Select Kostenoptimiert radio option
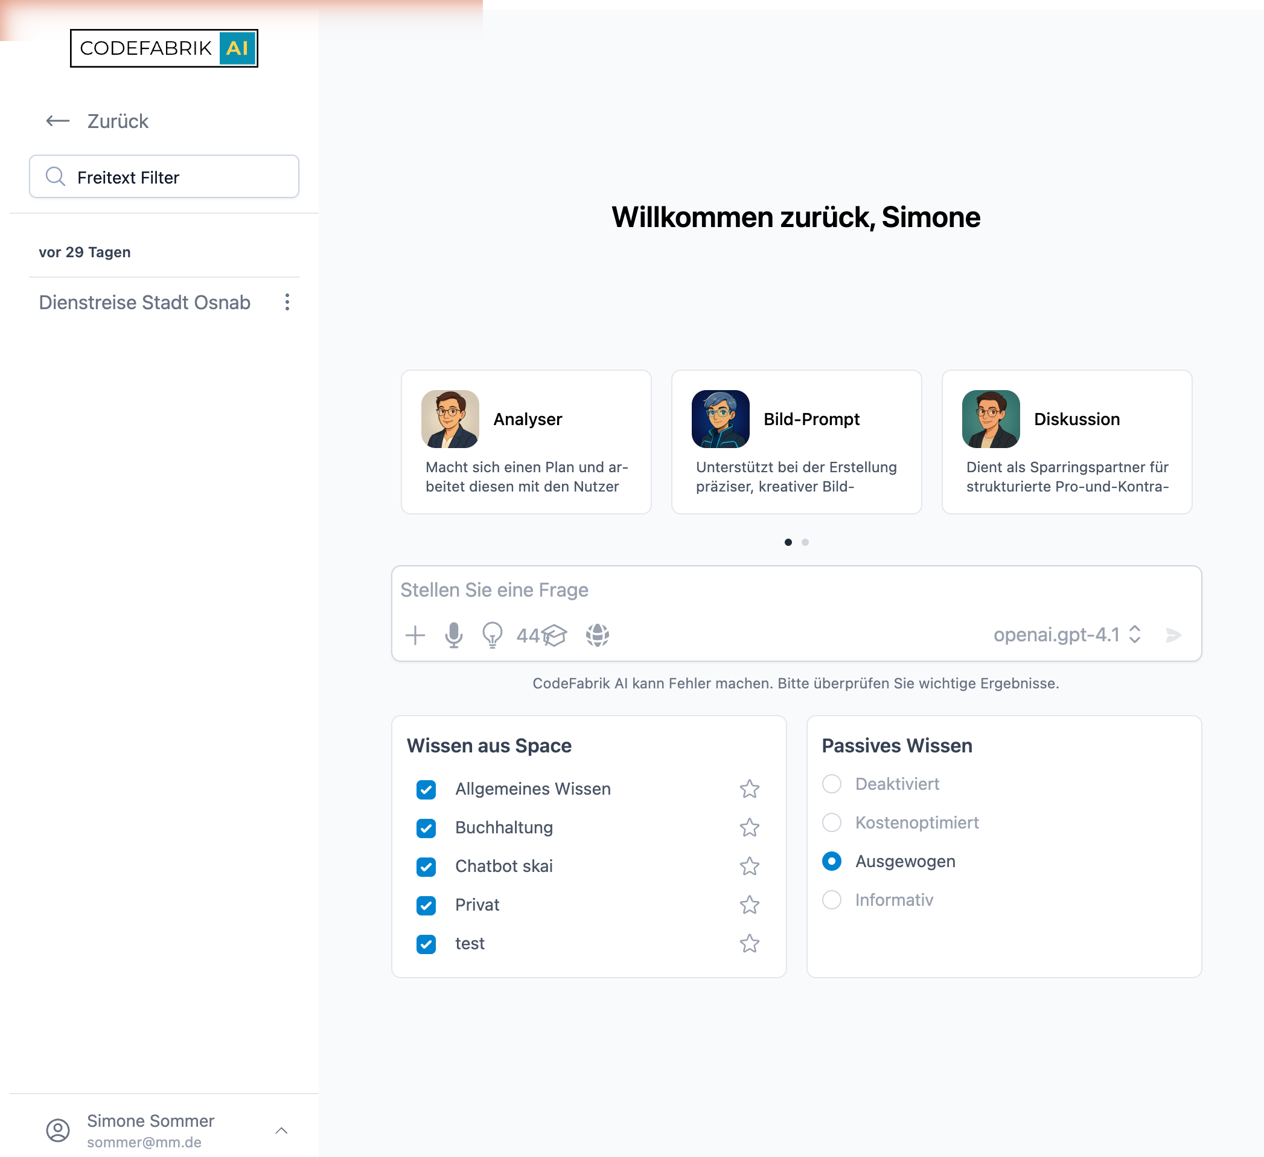The image size is (1264, 1157). click(x=831, y=822)
